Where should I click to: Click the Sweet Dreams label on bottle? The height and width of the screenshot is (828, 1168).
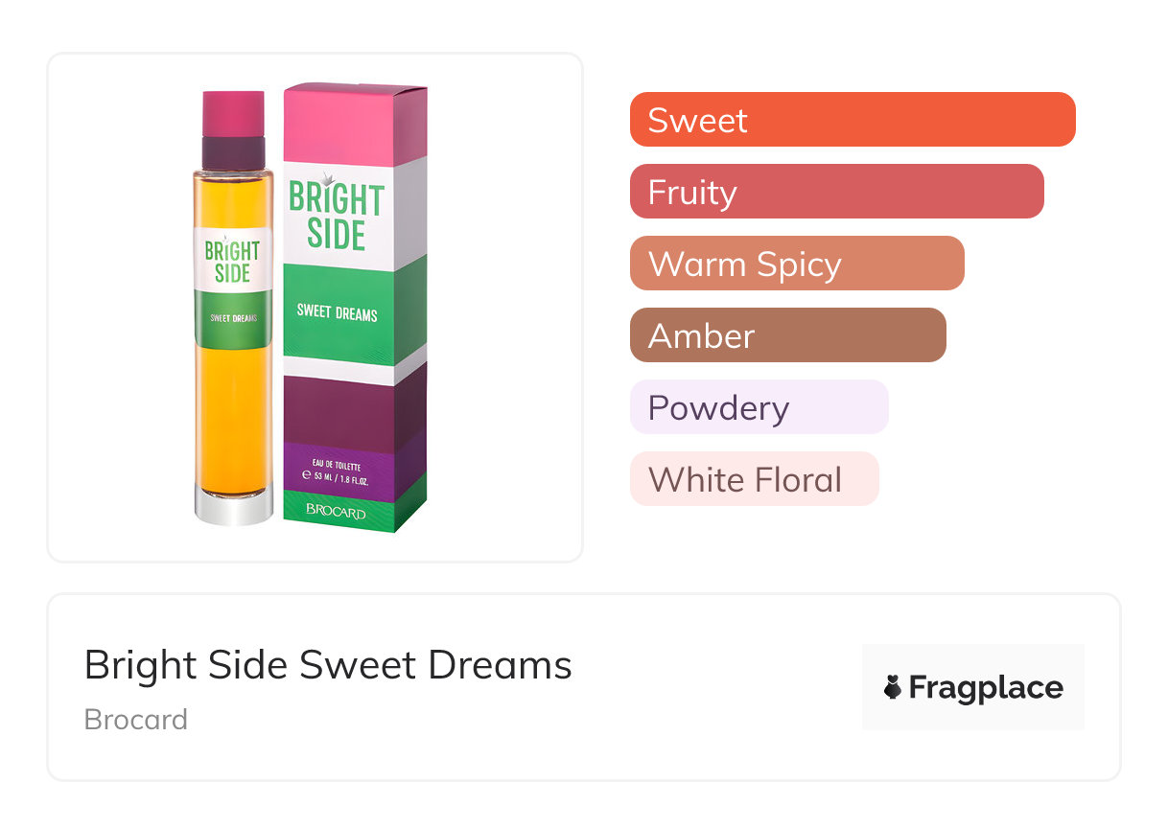coord(232,317)
